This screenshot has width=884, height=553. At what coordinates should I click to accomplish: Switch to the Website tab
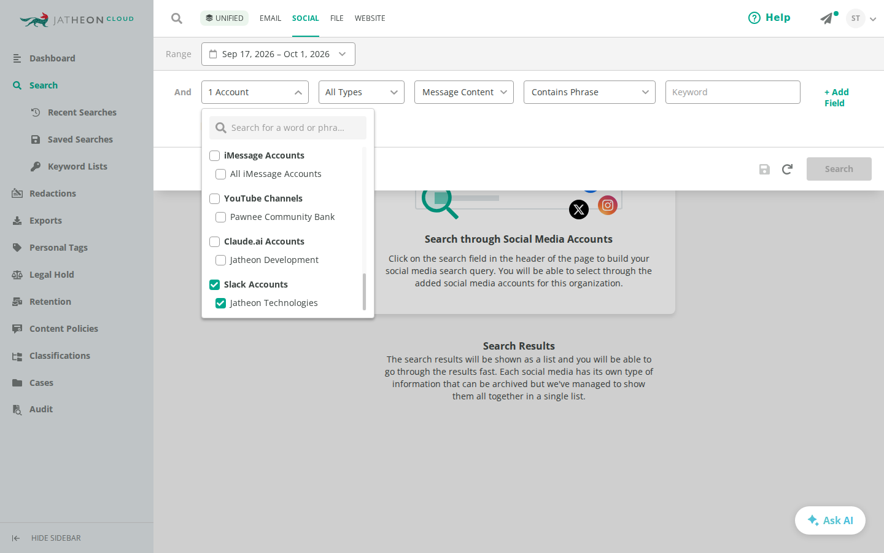pos(370,18)
